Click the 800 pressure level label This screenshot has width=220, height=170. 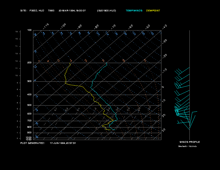pyautogui.click(x=29, y=127)
